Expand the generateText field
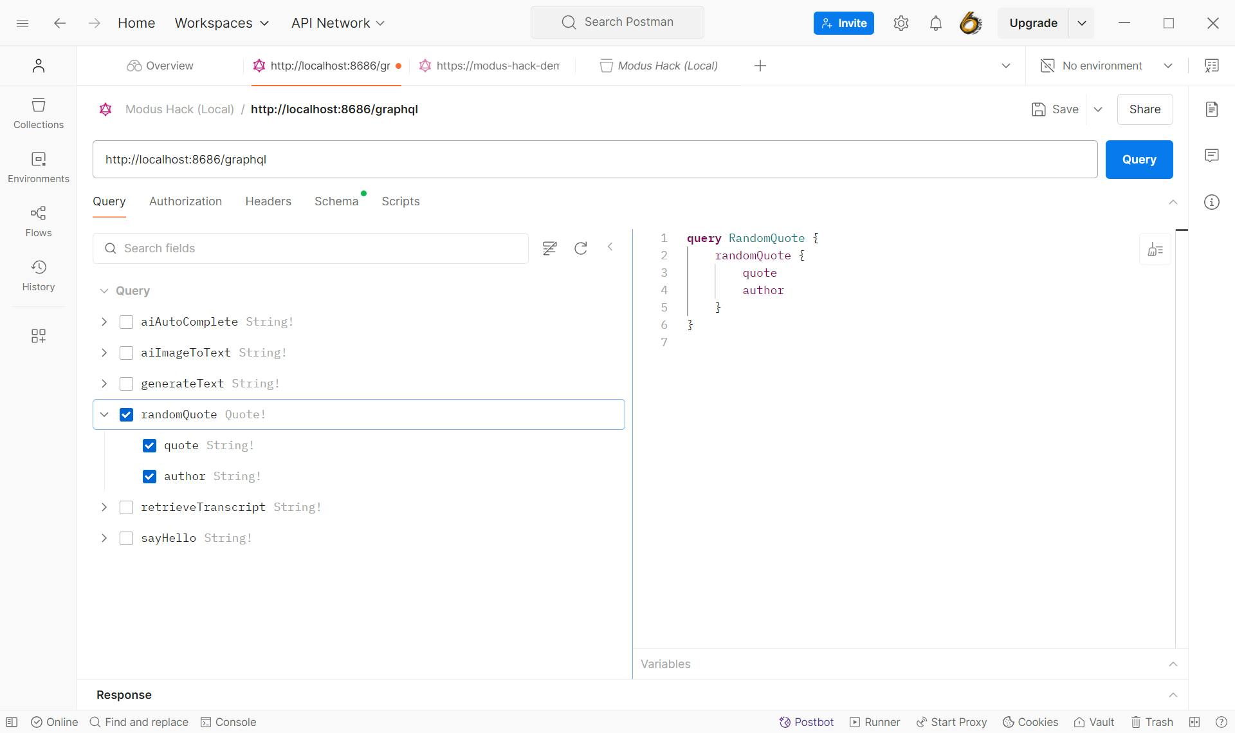 pos(104,384)
